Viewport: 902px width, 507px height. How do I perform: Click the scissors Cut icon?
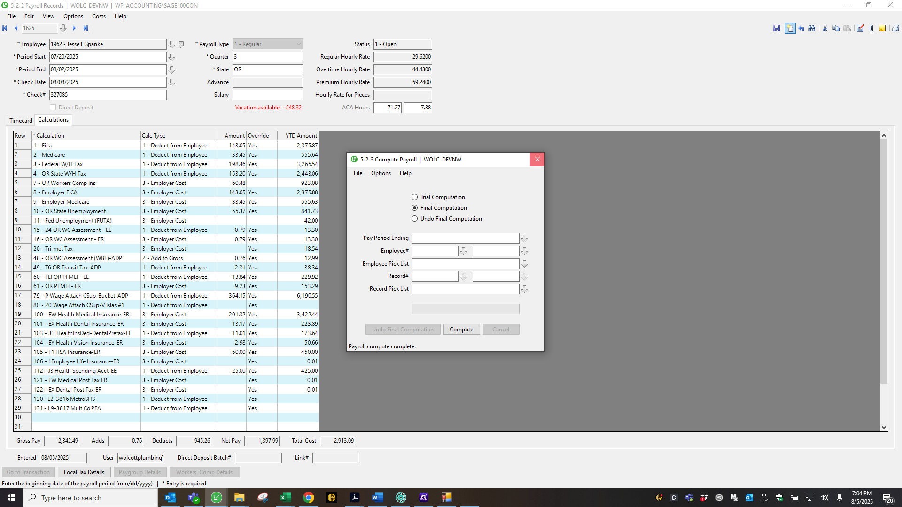tap(825, 28)
